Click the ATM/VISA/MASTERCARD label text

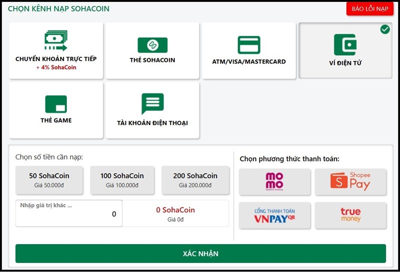coord(249,61)
